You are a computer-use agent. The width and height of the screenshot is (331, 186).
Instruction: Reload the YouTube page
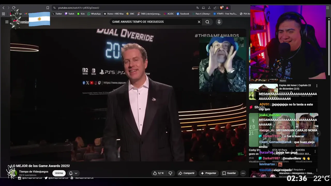coord(14,8)
